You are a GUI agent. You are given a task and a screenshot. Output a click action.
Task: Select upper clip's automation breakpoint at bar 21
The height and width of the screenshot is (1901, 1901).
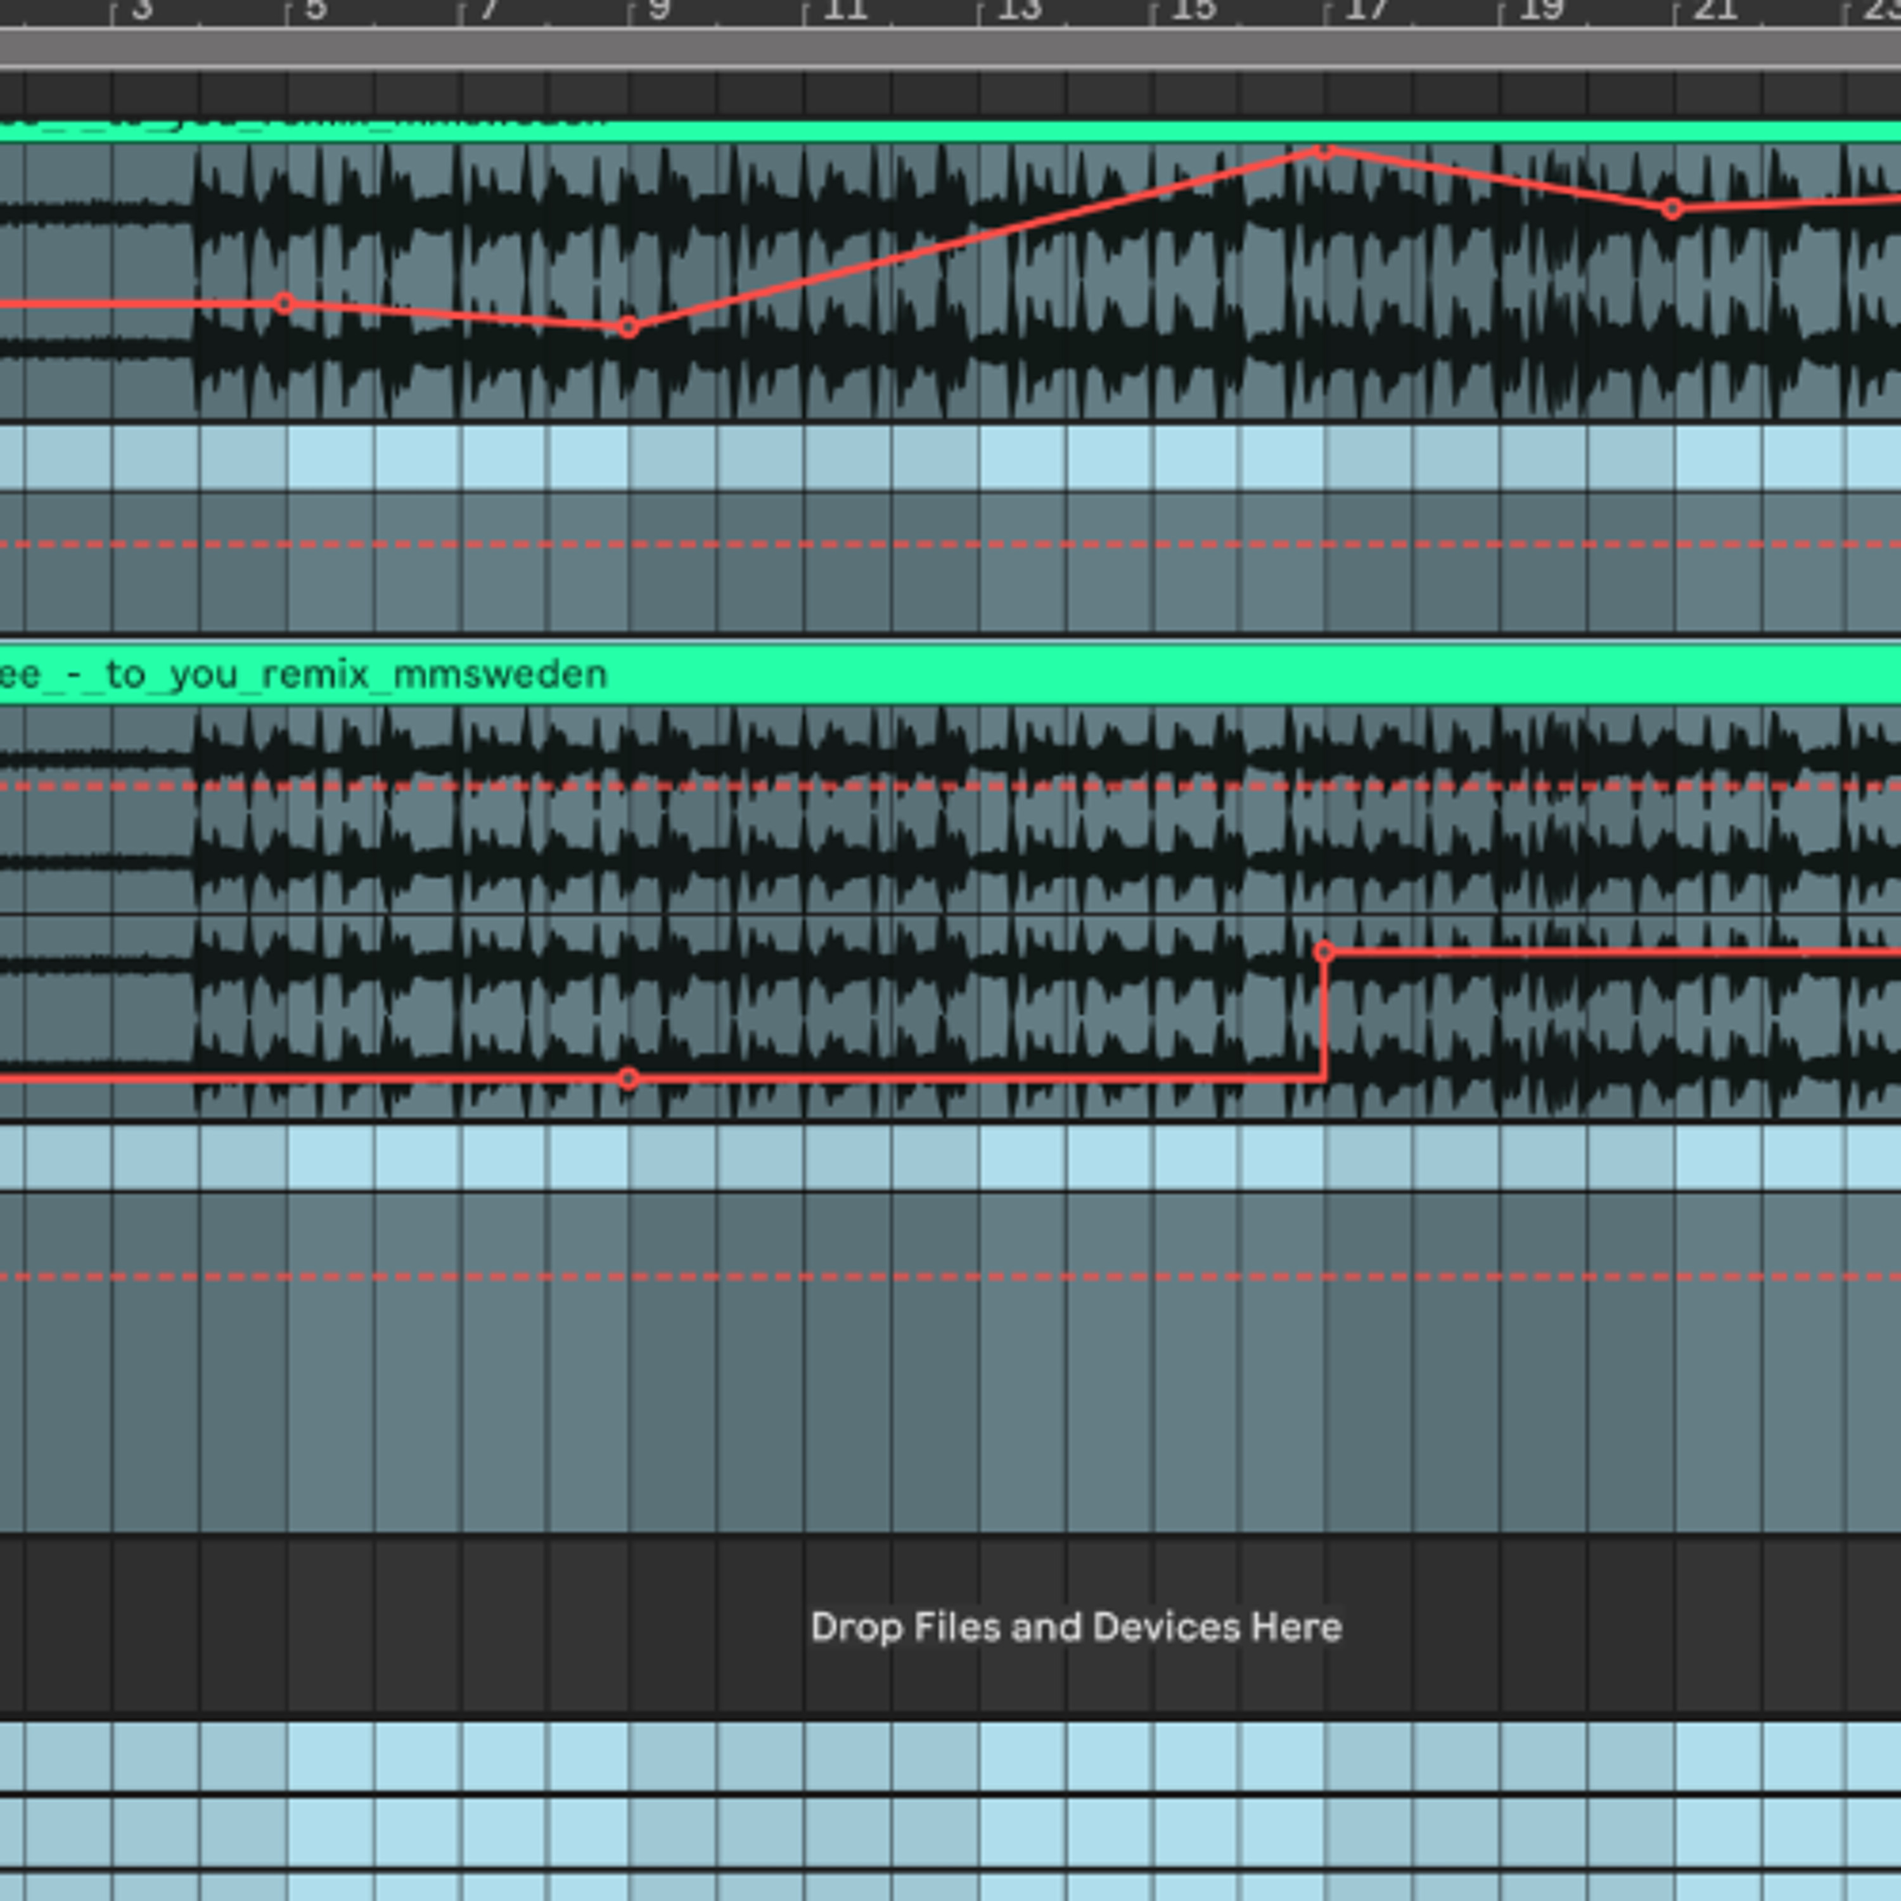[x=1673, y=208]
